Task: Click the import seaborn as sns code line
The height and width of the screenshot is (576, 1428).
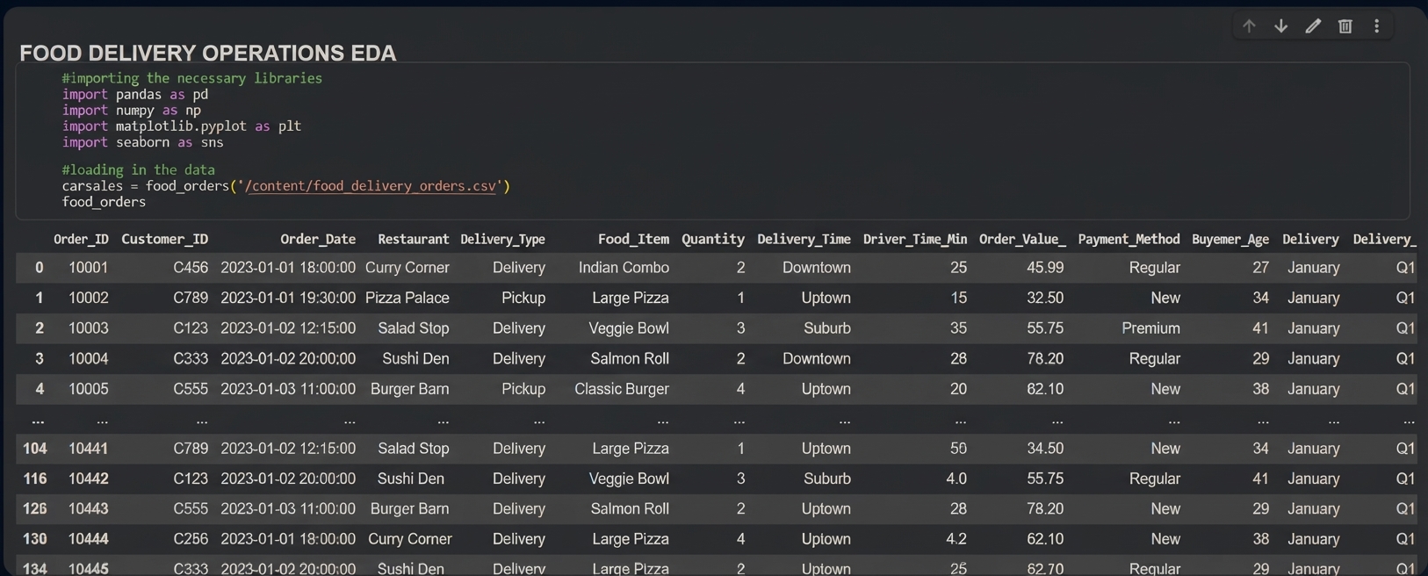Action: 142,142
